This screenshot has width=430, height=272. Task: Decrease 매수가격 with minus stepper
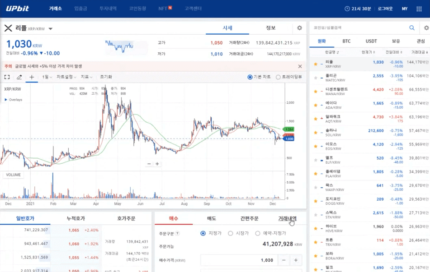(284, 260)
